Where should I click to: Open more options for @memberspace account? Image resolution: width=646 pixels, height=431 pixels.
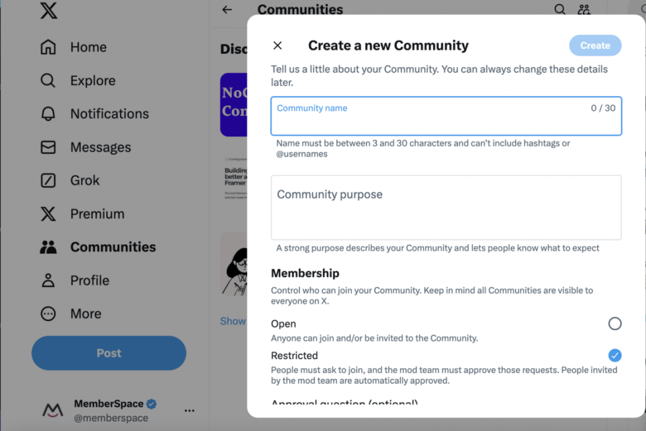pos(189,410)
